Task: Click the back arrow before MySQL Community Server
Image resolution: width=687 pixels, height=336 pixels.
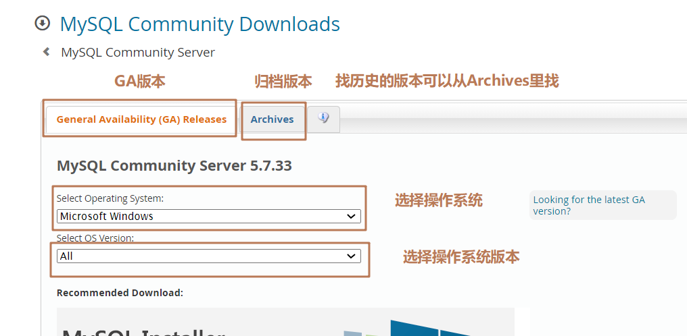Action: point(46,52)
